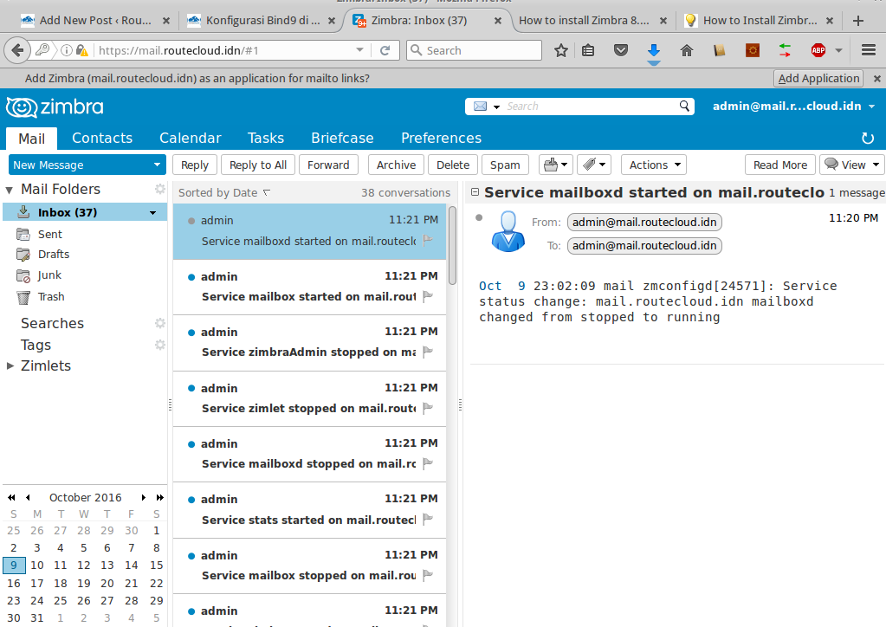This screenshot has width=886, height=627.
Task: Open the Firefox downloads arrow
Action: click(x=654, y=51)
